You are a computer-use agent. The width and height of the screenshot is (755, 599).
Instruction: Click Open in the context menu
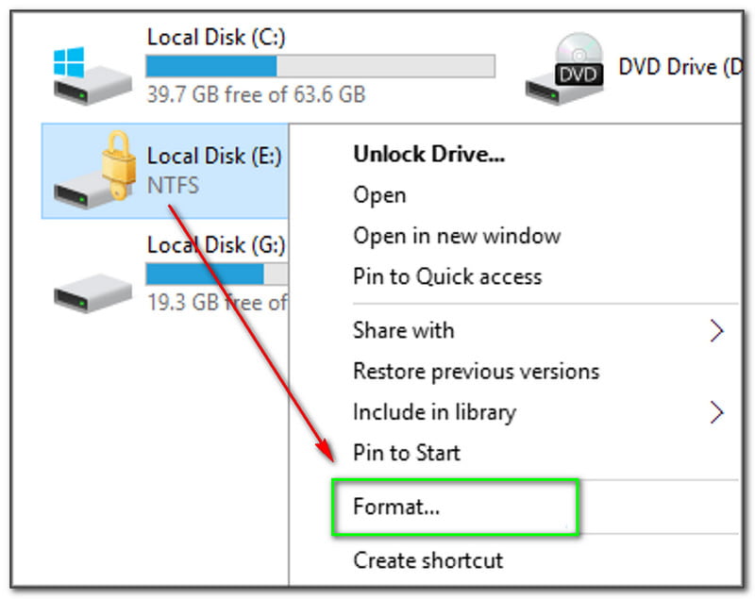(x=379, y=195)
